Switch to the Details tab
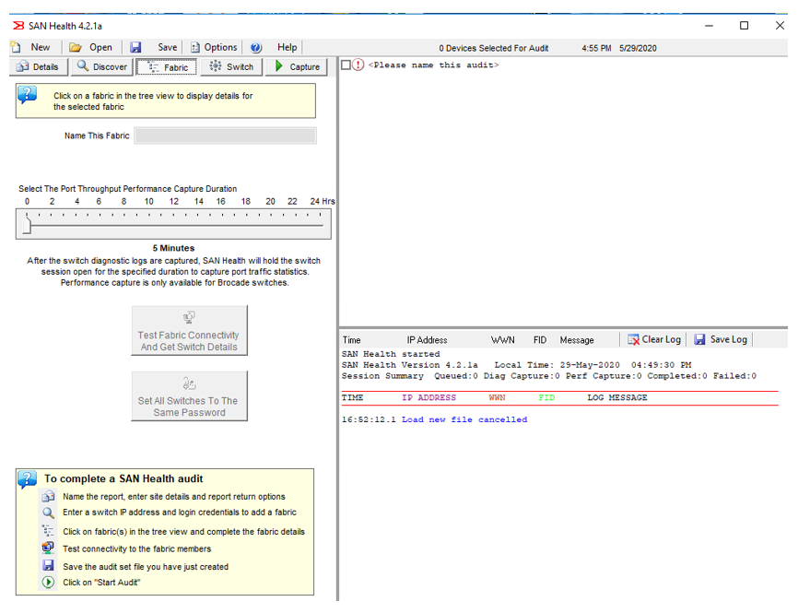 click(x=38, y=66)
